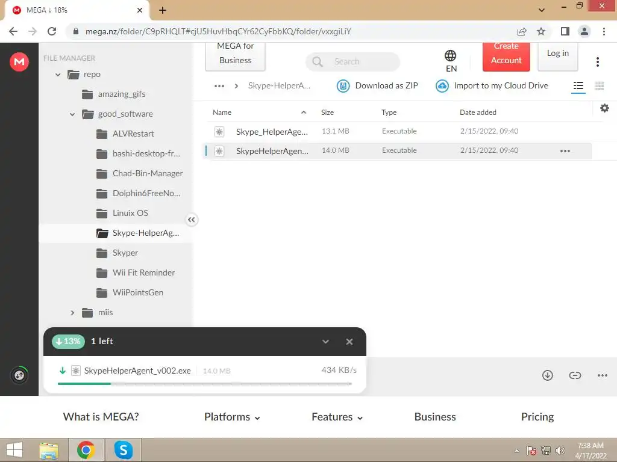Click the Log in button
The image size is (617, 462).
(x=557, y=57)
